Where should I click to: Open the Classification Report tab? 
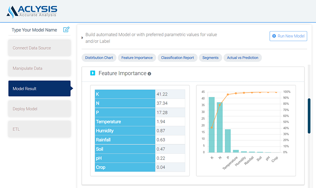click(177, 58)
